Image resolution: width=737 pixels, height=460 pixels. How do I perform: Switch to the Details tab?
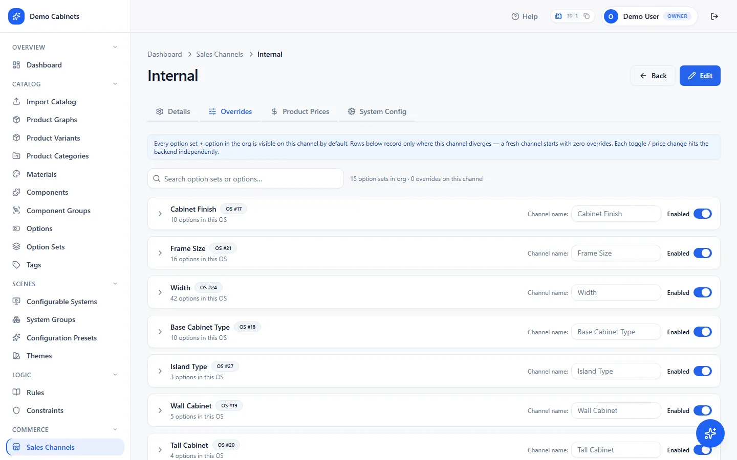coord(173,111)
